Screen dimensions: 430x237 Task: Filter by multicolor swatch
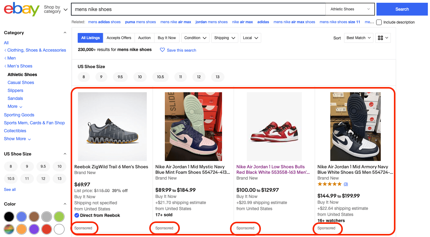pos(9,229)
